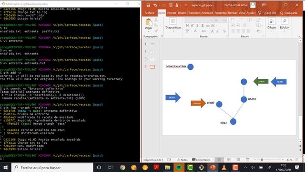305x172 pixels.
Task: Zoom out with the minus button
Action: pos(255,160)
